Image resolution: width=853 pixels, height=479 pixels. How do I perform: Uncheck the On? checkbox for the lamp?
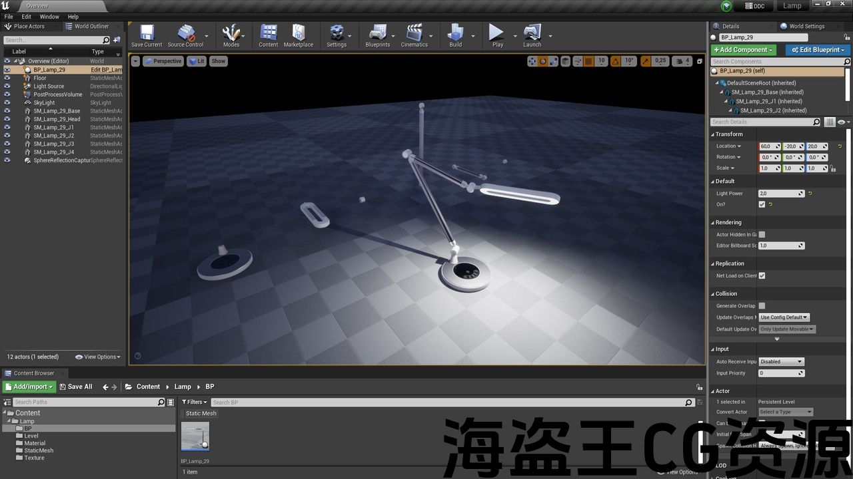click(x=762, y=204)
